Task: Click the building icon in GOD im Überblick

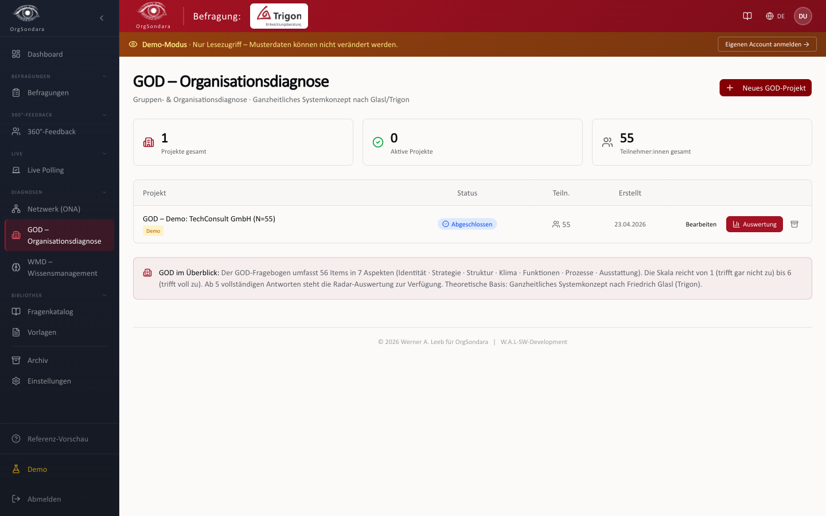Action: coord(147,272)
